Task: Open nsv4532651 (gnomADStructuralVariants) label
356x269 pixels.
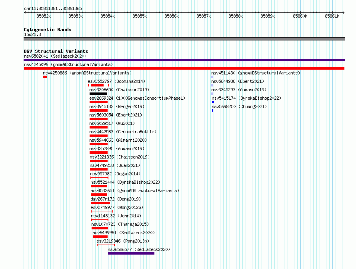Action: [135, 191]
